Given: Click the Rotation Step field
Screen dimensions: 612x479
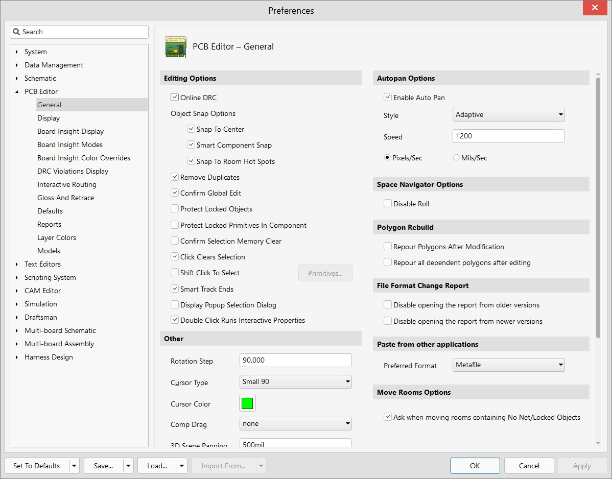Looking at the screenshot, I should coord(295,360).
